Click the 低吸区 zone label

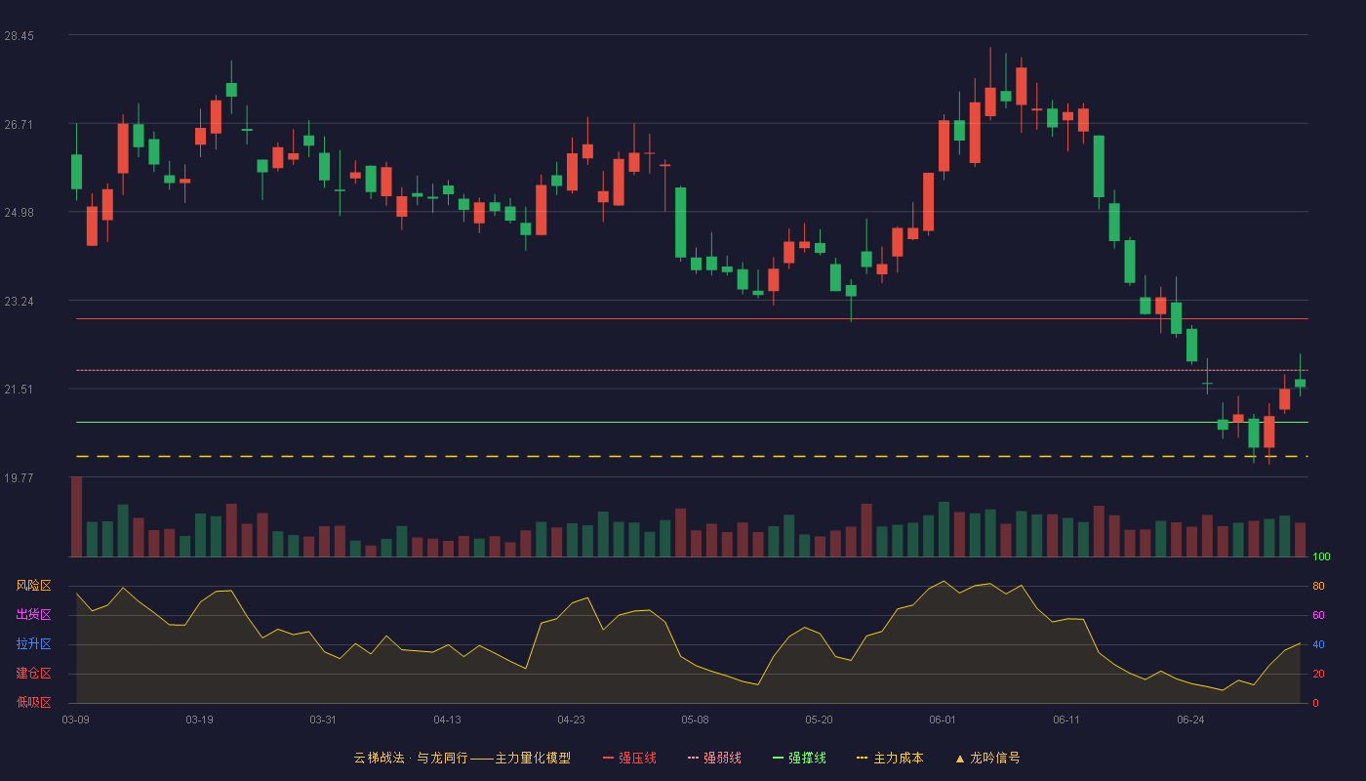point(33,703)
